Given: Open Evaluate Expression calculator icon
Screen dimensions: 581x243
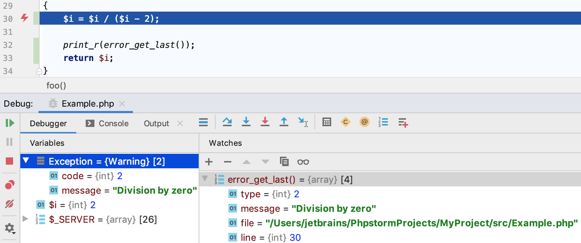Looking at the screenshot, I should coord(327,122).
